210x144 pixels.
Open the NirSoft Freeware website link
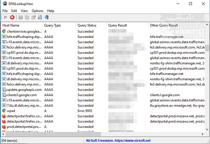coord(118,140)
